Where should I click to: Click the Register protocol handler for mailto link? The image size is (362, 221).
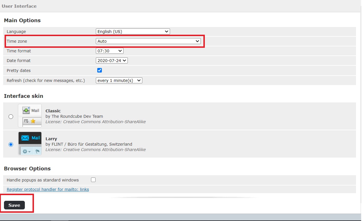click(x=48, y=189)
